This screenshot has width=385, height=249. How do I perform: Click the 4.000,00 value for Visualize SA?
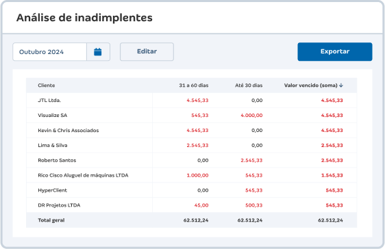(x=251, y=115)
